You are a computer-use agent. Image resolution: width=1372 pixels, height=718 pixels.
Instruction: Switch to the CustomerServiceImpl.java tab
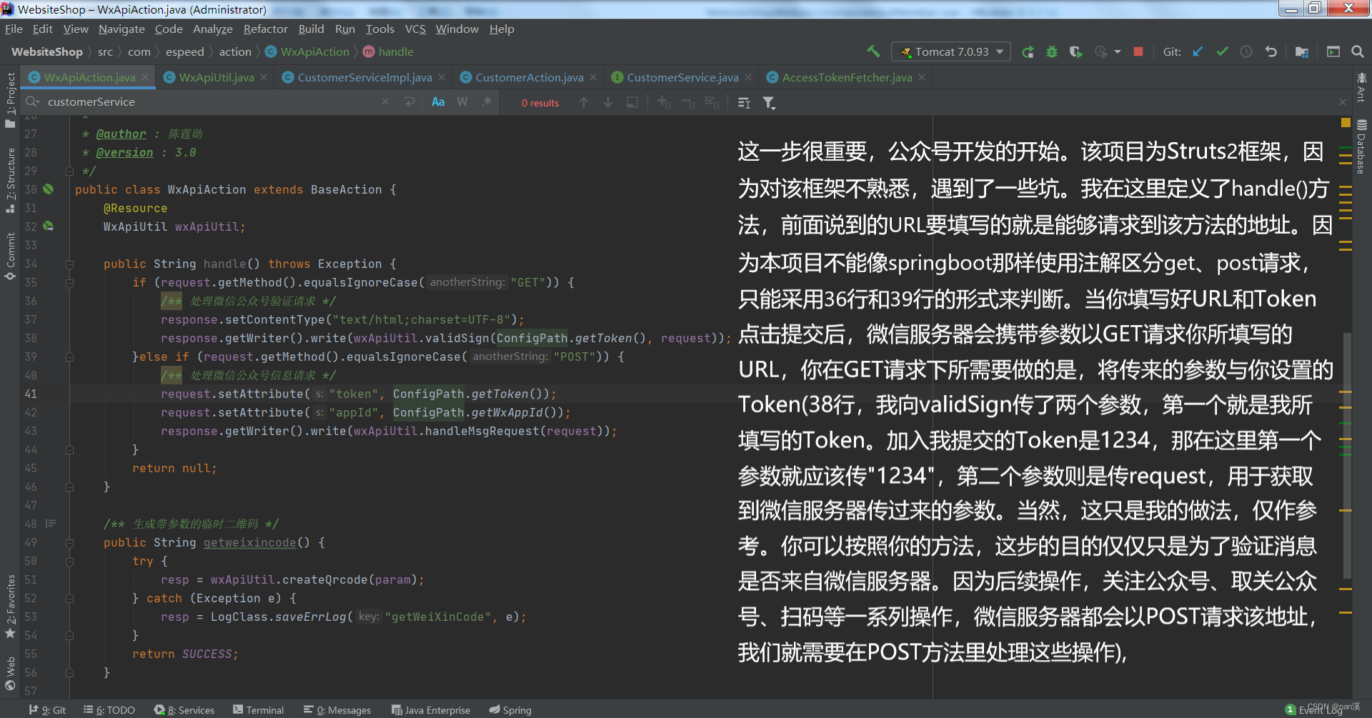364,77
